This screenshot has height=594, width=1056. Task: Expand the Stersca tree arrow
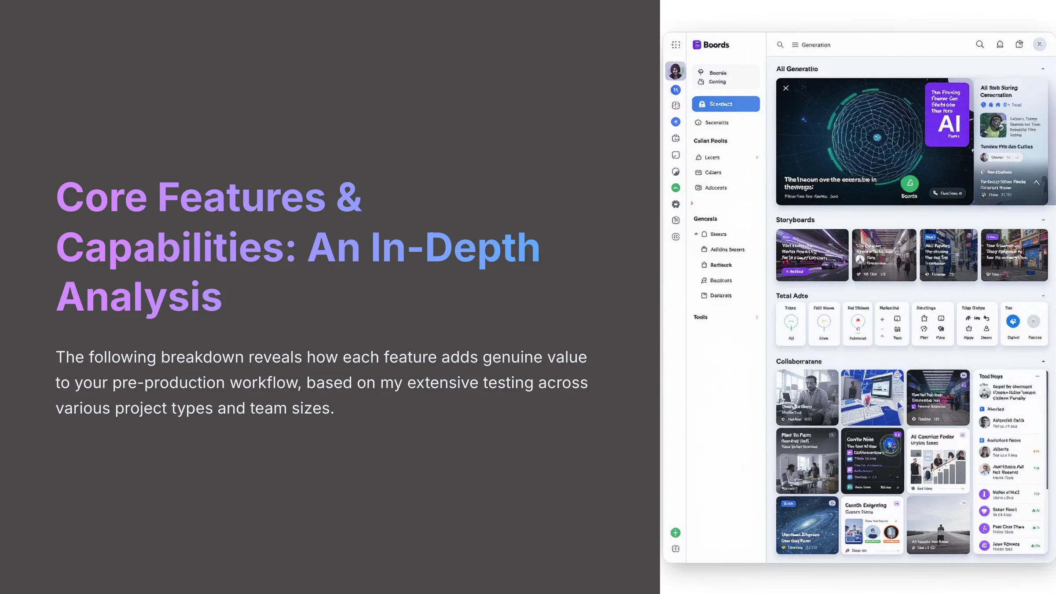(x=696, y=234)
